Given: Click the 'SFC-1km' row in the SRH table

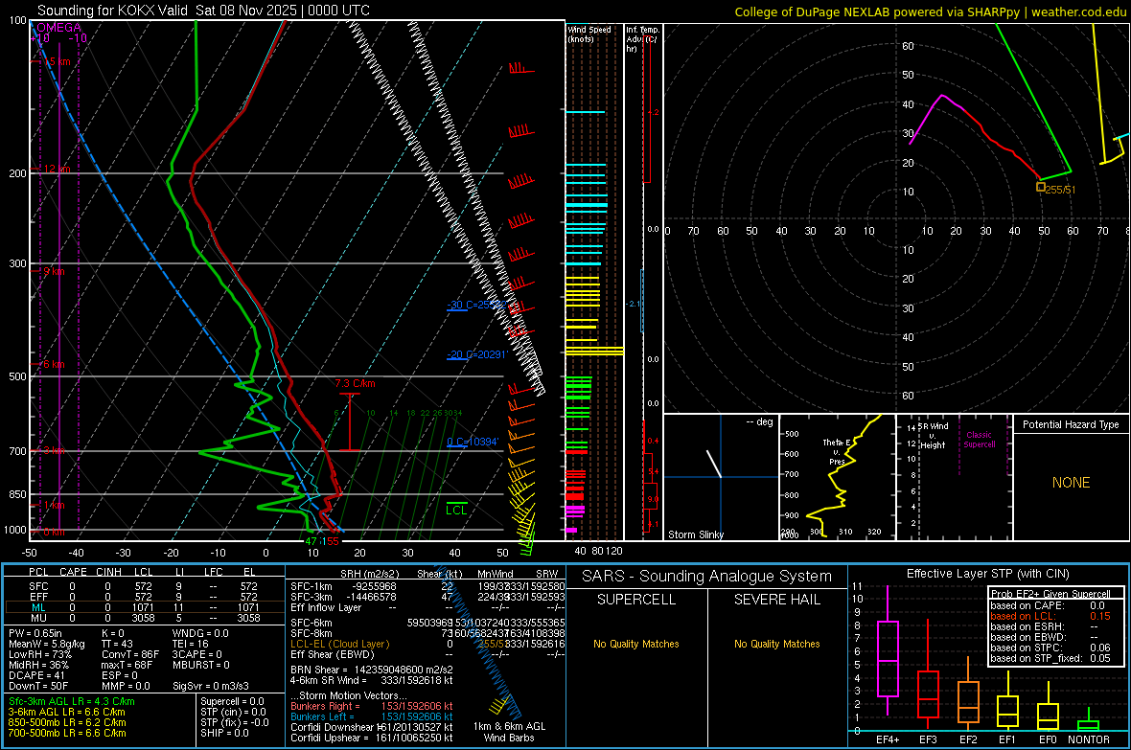Looking at the screenshot, I should 427,586.
